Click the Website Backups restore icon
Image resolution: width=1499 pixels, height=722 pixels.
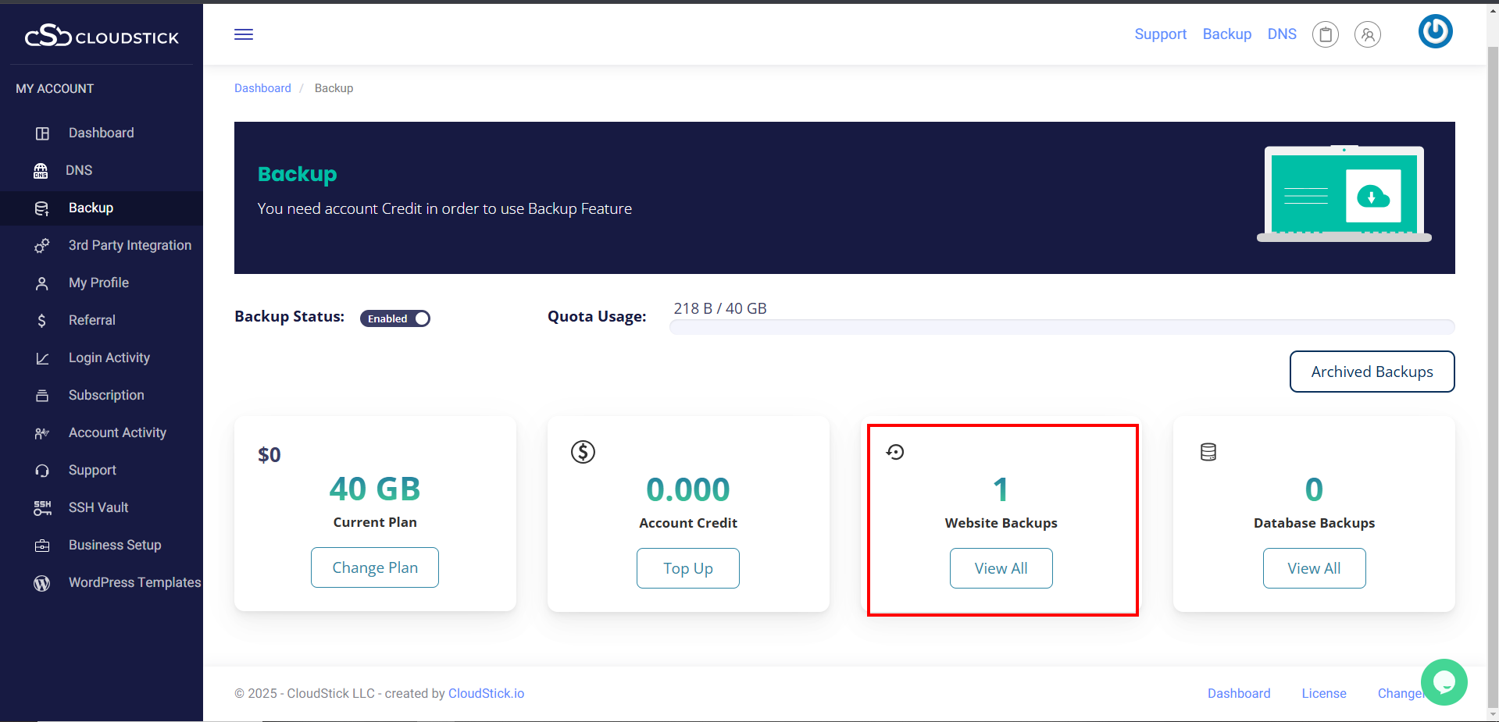pyautogui.click(x=895, y=452)
